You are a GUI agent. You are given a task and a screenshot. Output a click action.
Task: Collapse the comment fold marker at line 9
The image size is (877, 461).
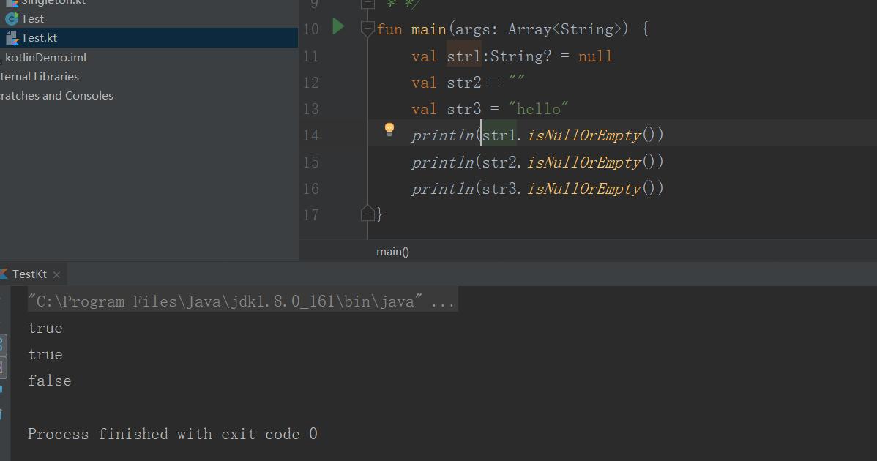pos(367,4)
